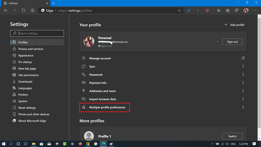Image resolution: width=261 pixels, height=147 pixels.
Task: Go back using the browser back arrow
Action: 6,10
